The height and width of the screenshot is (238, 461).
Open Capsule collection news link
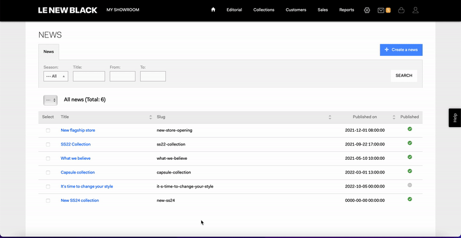pos(78,172)
